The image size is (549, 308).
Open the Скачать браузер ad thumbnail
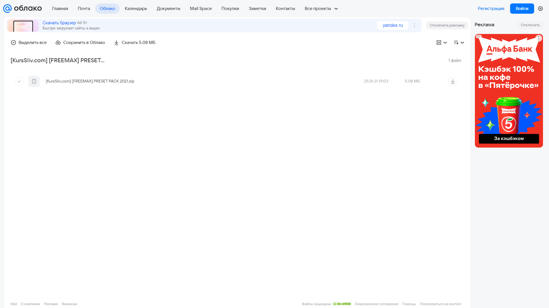coord(23,25)
